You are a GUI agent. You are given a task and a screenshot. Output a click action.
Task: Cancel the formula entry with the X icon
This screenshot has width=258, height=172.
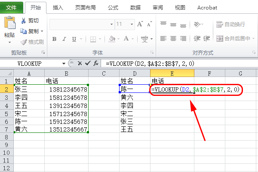tap(80, 63)
